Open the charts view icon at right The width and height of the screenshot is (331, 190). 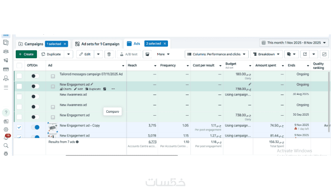(324, 54)
